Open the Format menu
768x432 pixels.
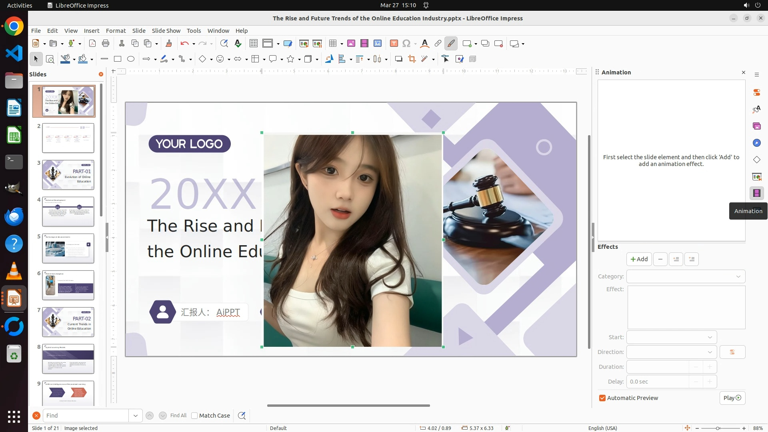(x=116, y=31)
